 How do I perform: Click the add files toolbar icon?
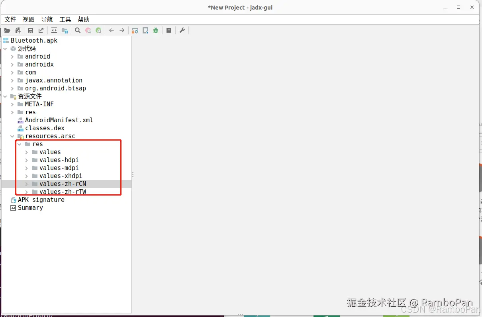tap(18, 30)
